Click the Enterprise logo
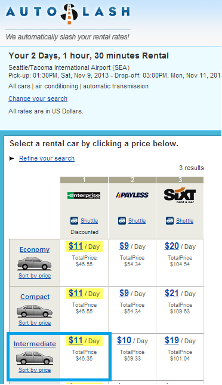 (84, 195)
